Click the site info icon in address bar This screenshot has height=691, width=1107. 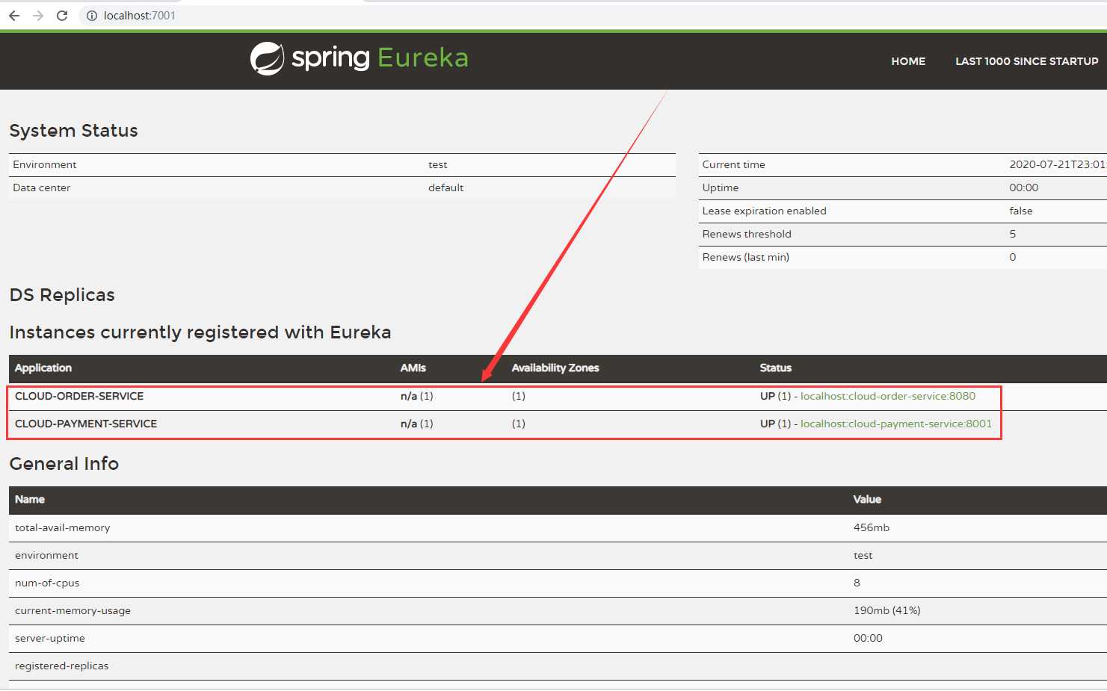point(92,16)
